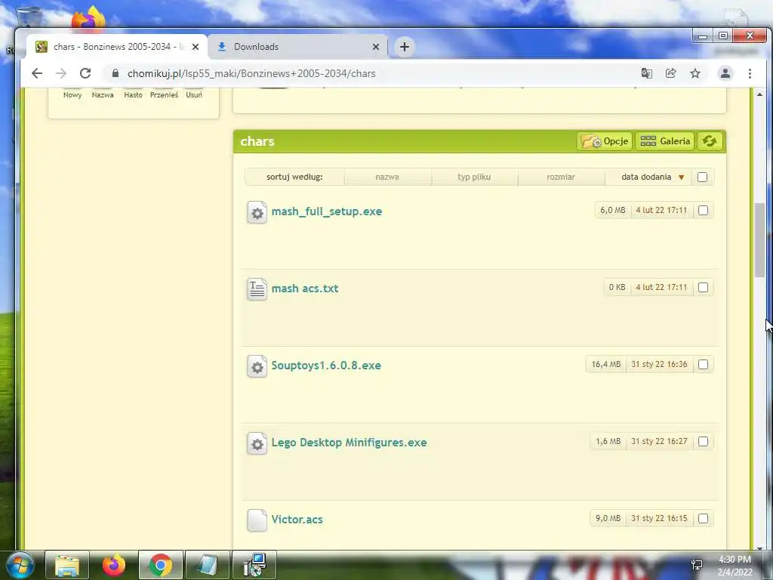
Task: Check the box for Souptoys1.6.0.8.exe
Action: 703,364
